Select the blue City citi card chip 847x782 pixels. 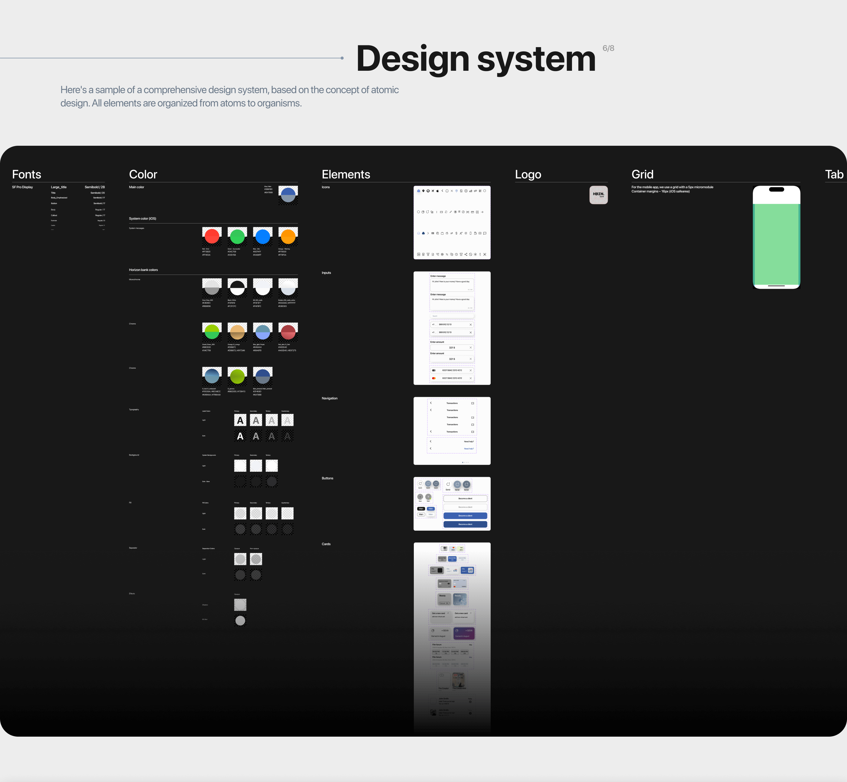click(x=467, y=570)
